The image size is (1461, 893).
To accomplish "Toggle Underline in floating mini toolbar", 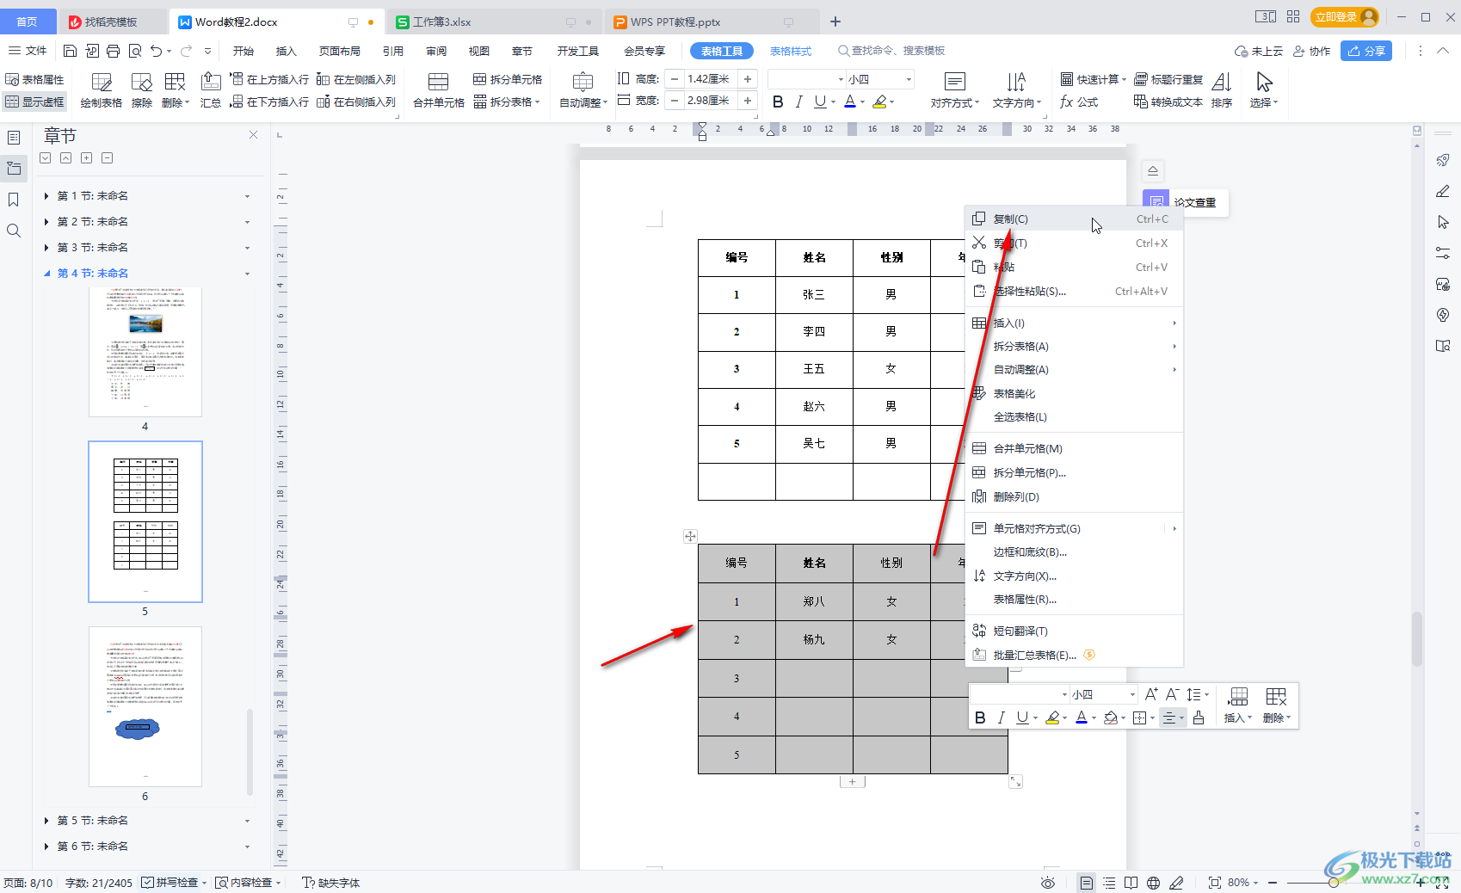I will point(1022,717).
